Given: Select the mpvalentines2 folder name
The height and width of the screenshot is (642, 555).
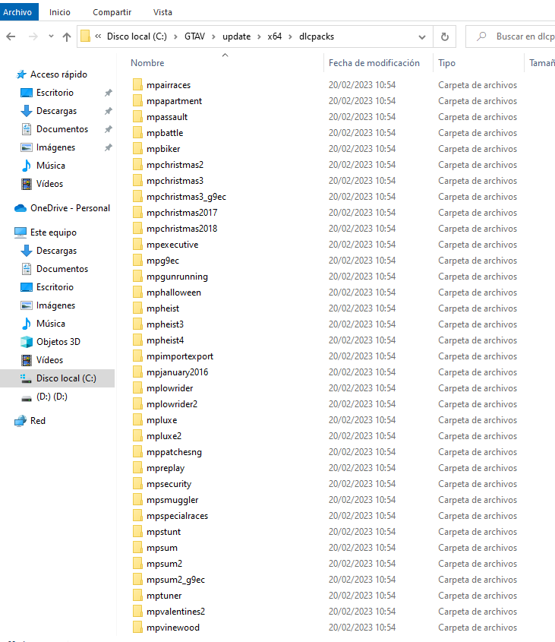Looking at the screenshot, I should point(175,612).
